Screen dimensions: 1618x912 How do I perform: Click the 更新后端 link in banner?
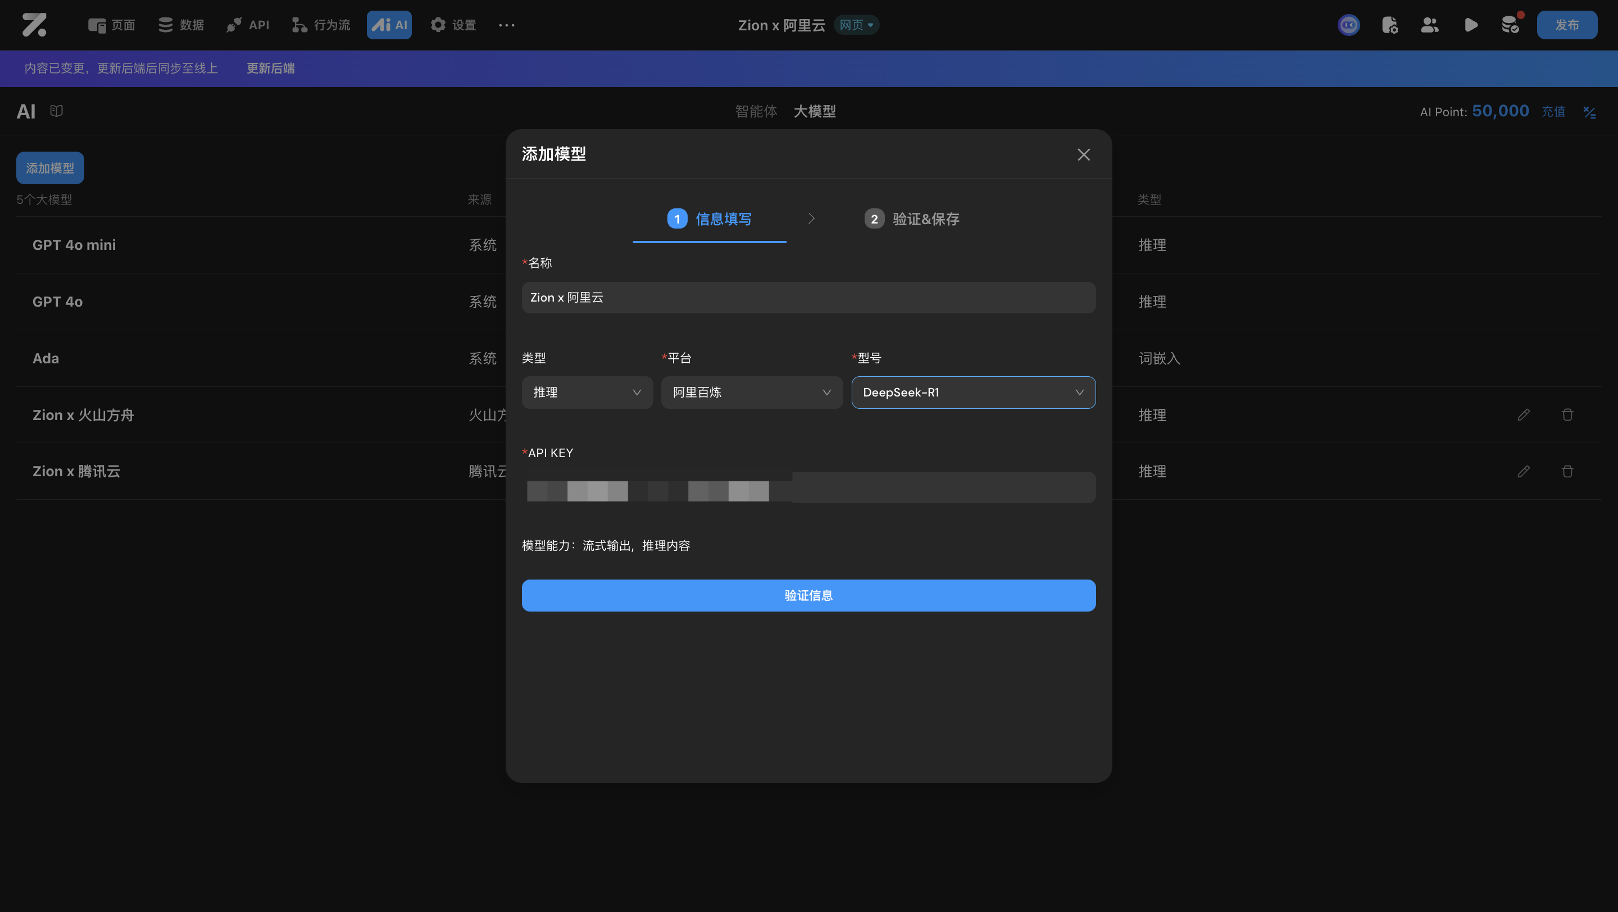tap(271, 69)
